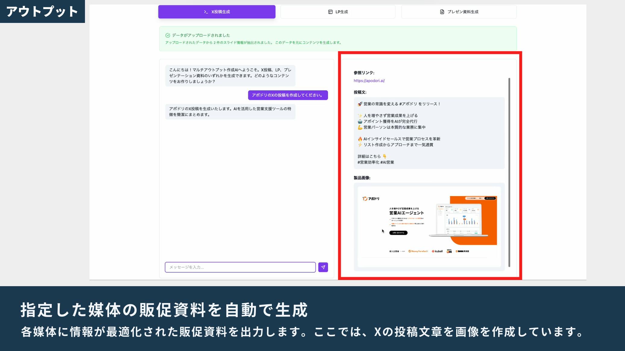The image size is (625, 351).
Task: Click the generated 投稿文 text box
Action: point(429,133)
